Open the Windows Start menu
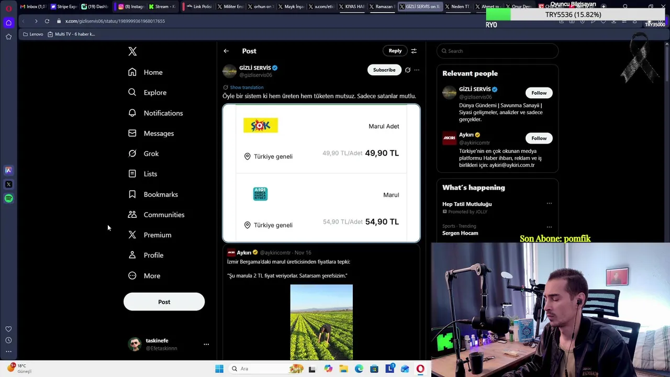Image resolution: width=670 pixels, height=377 pixels. (x=219, y=369)
